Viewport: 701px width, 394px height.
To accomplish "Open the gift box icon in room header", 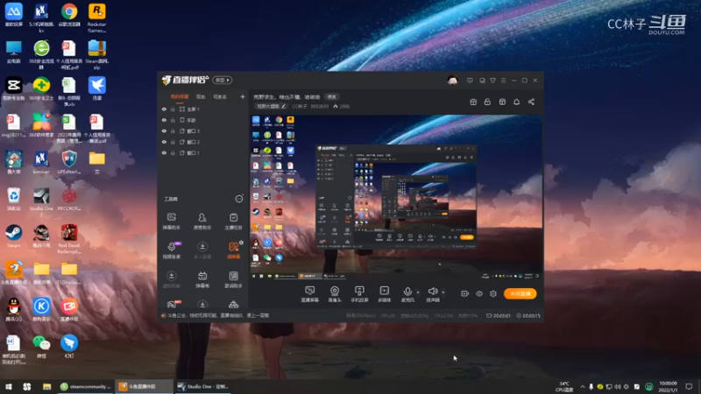I will 473,102.
